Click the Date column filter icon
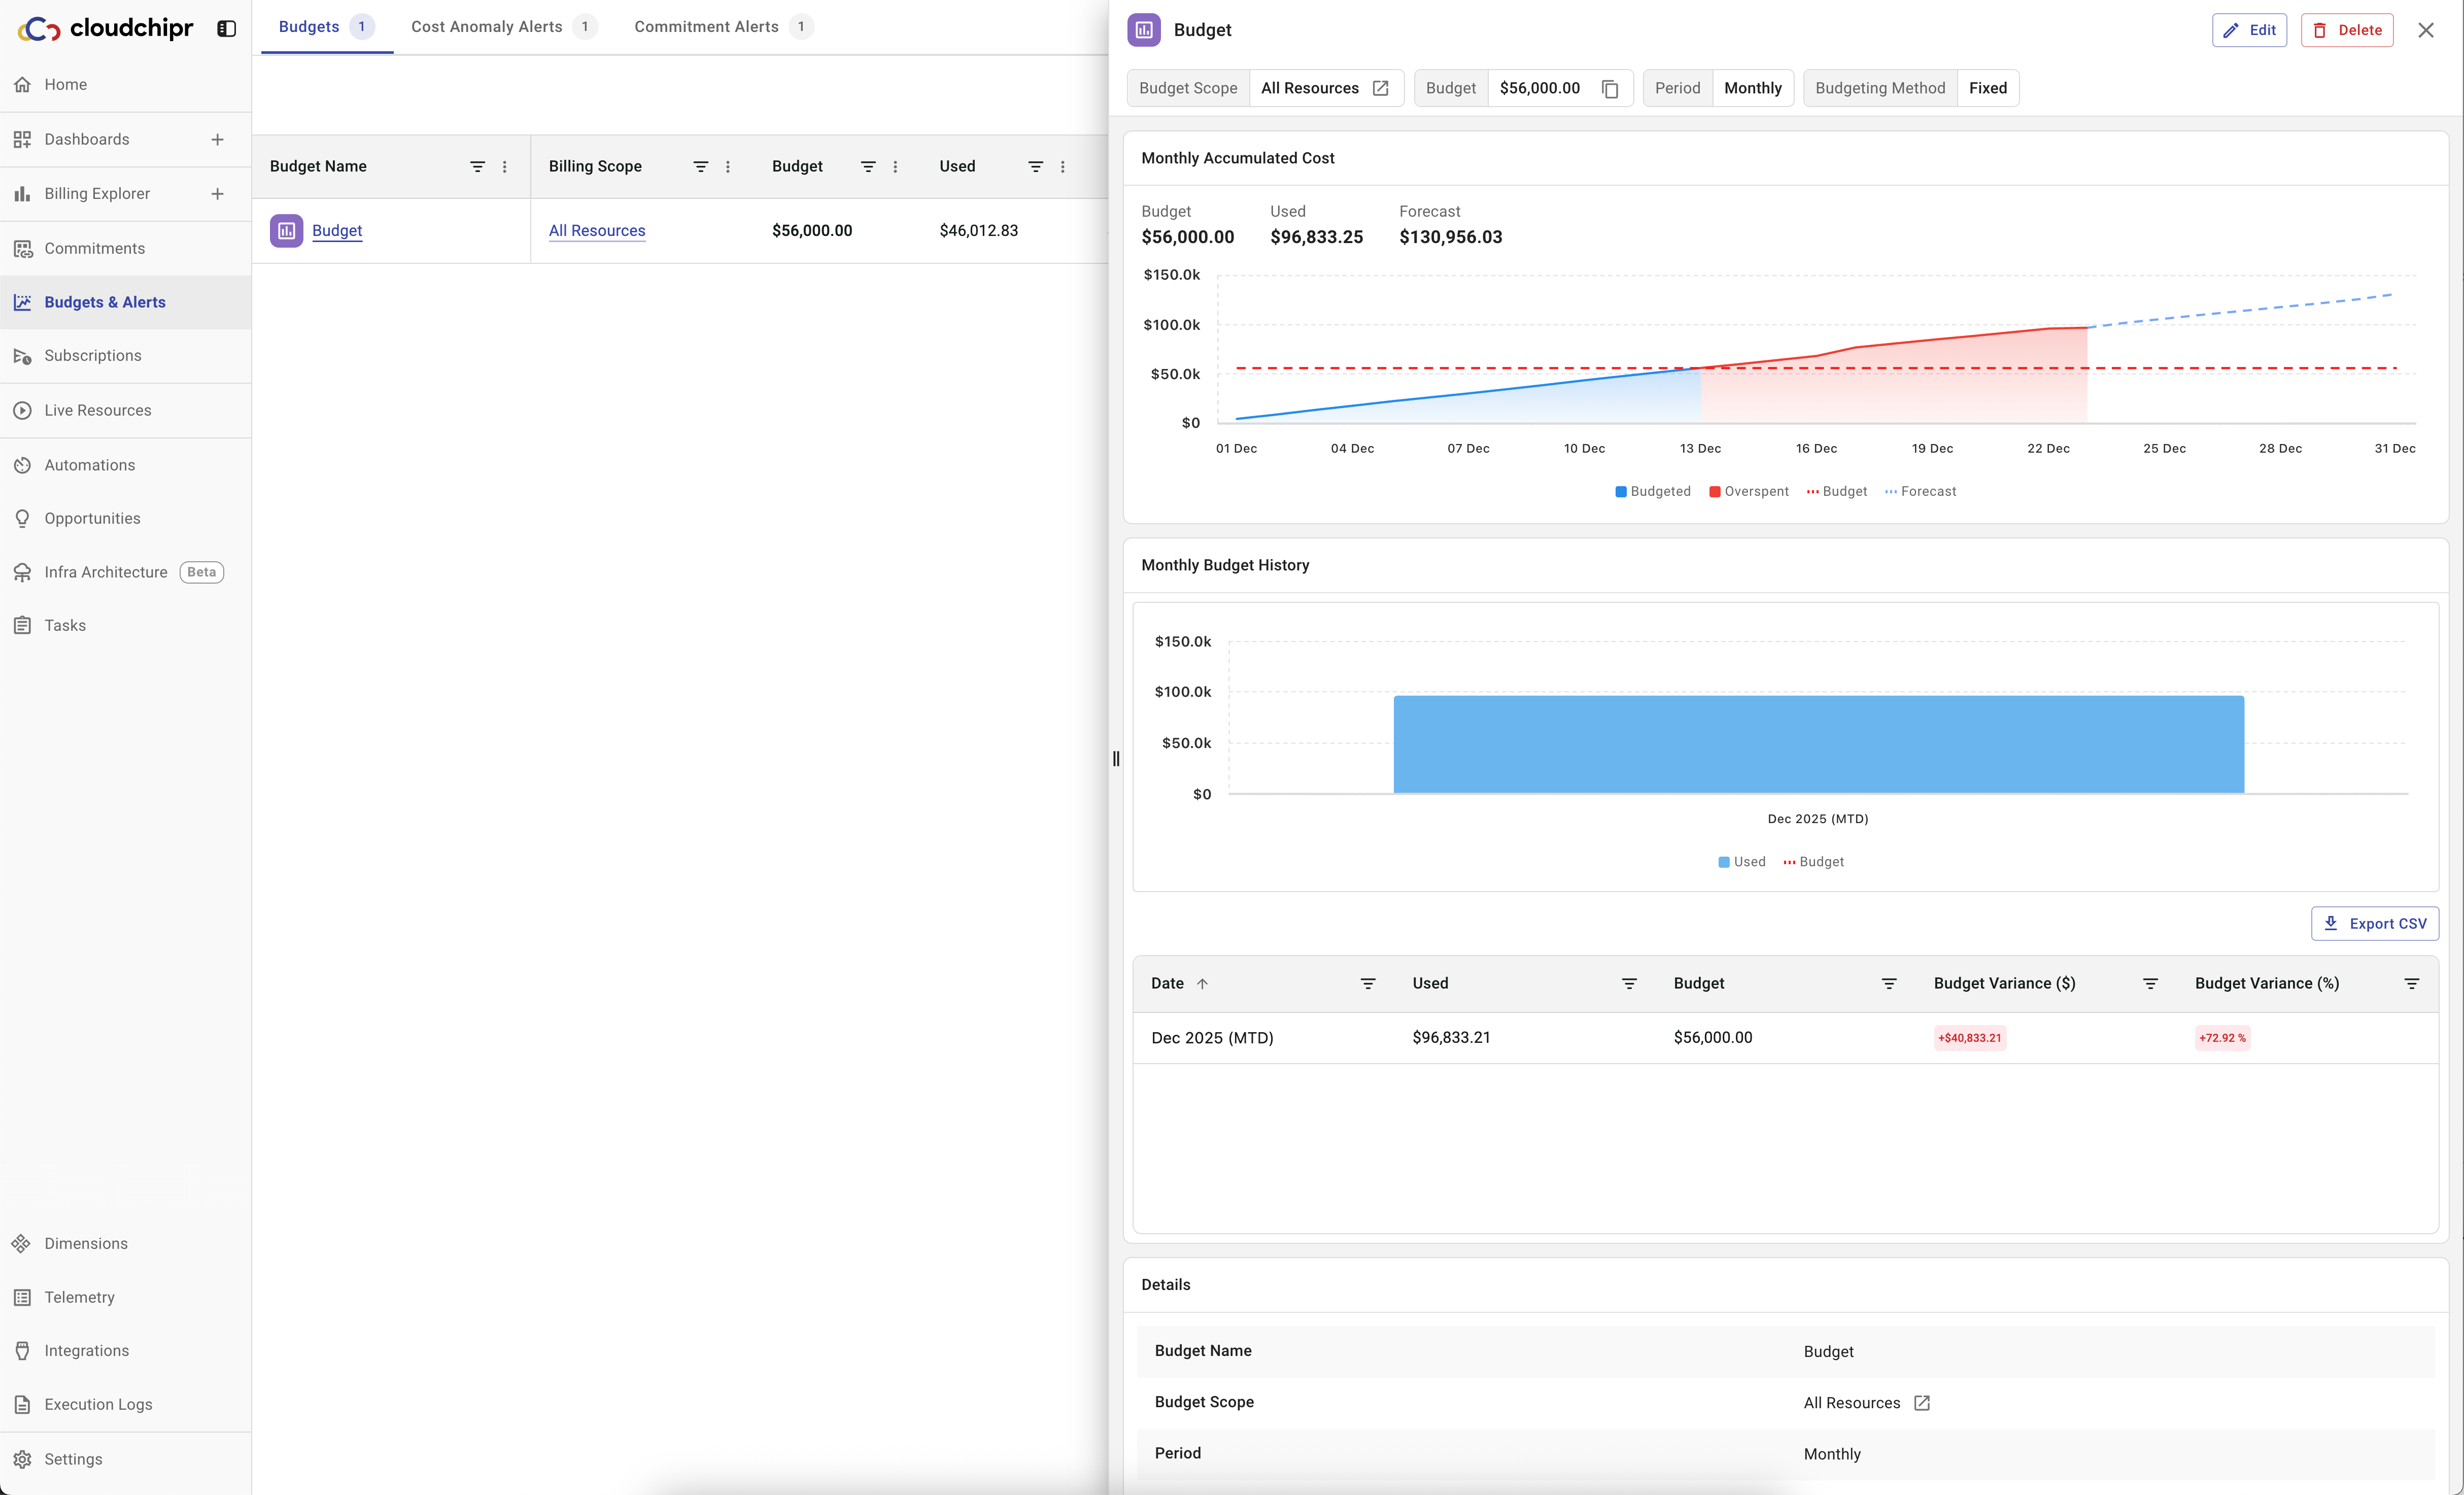Screen dimensions: 2464x1495 [1368, 984]
